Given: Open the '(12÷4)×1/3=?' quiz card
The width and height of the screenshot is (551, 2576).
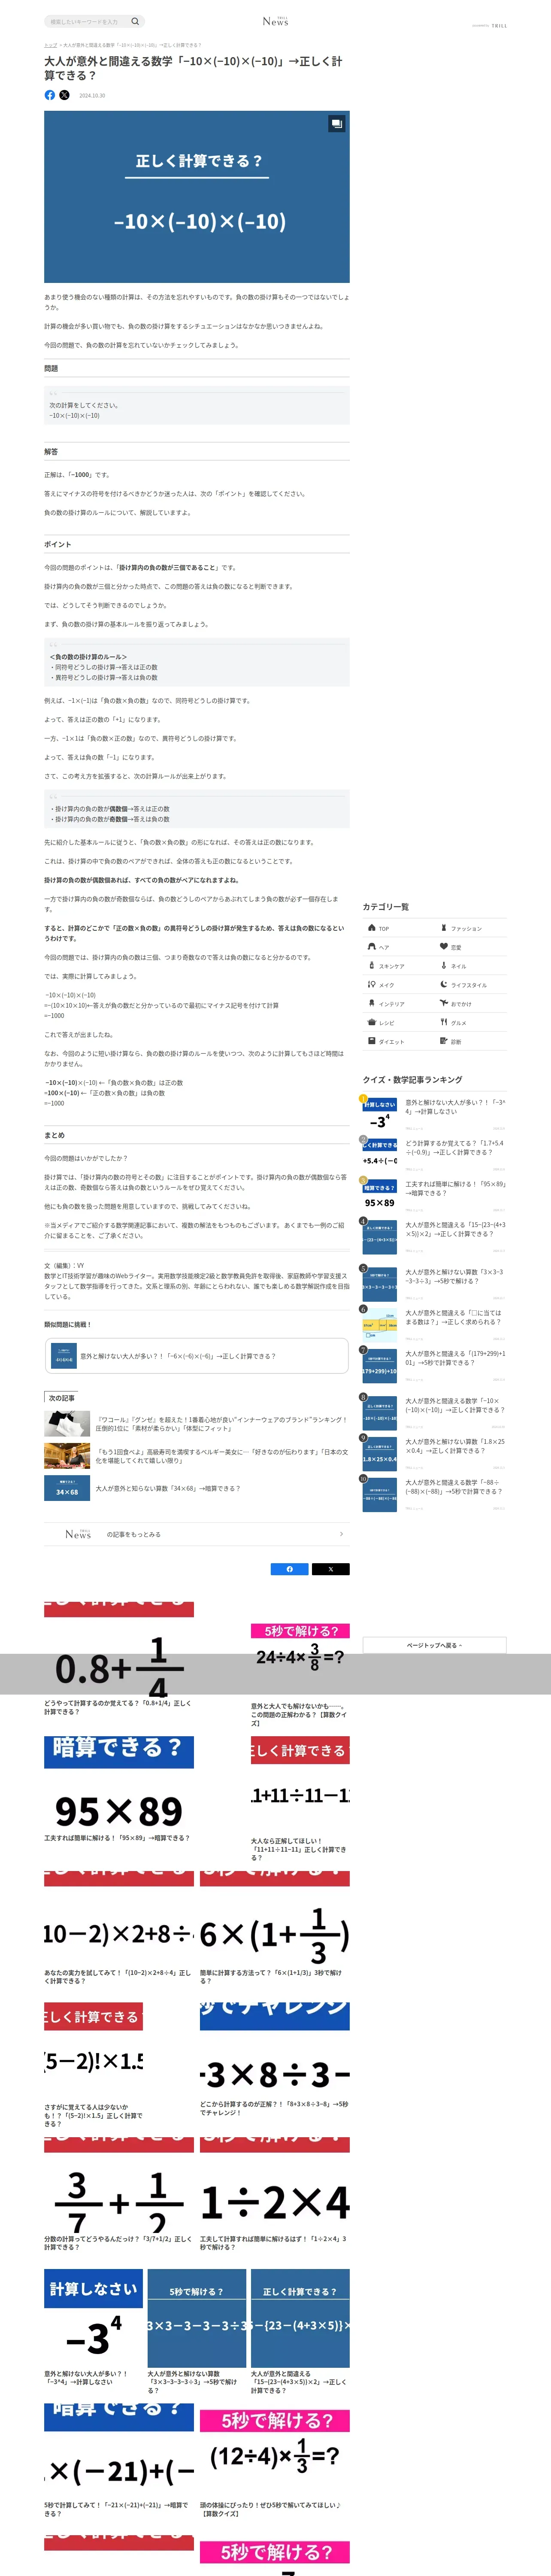Looking at the screenshot, I should pyautogui.click(x=275, y=2461).
